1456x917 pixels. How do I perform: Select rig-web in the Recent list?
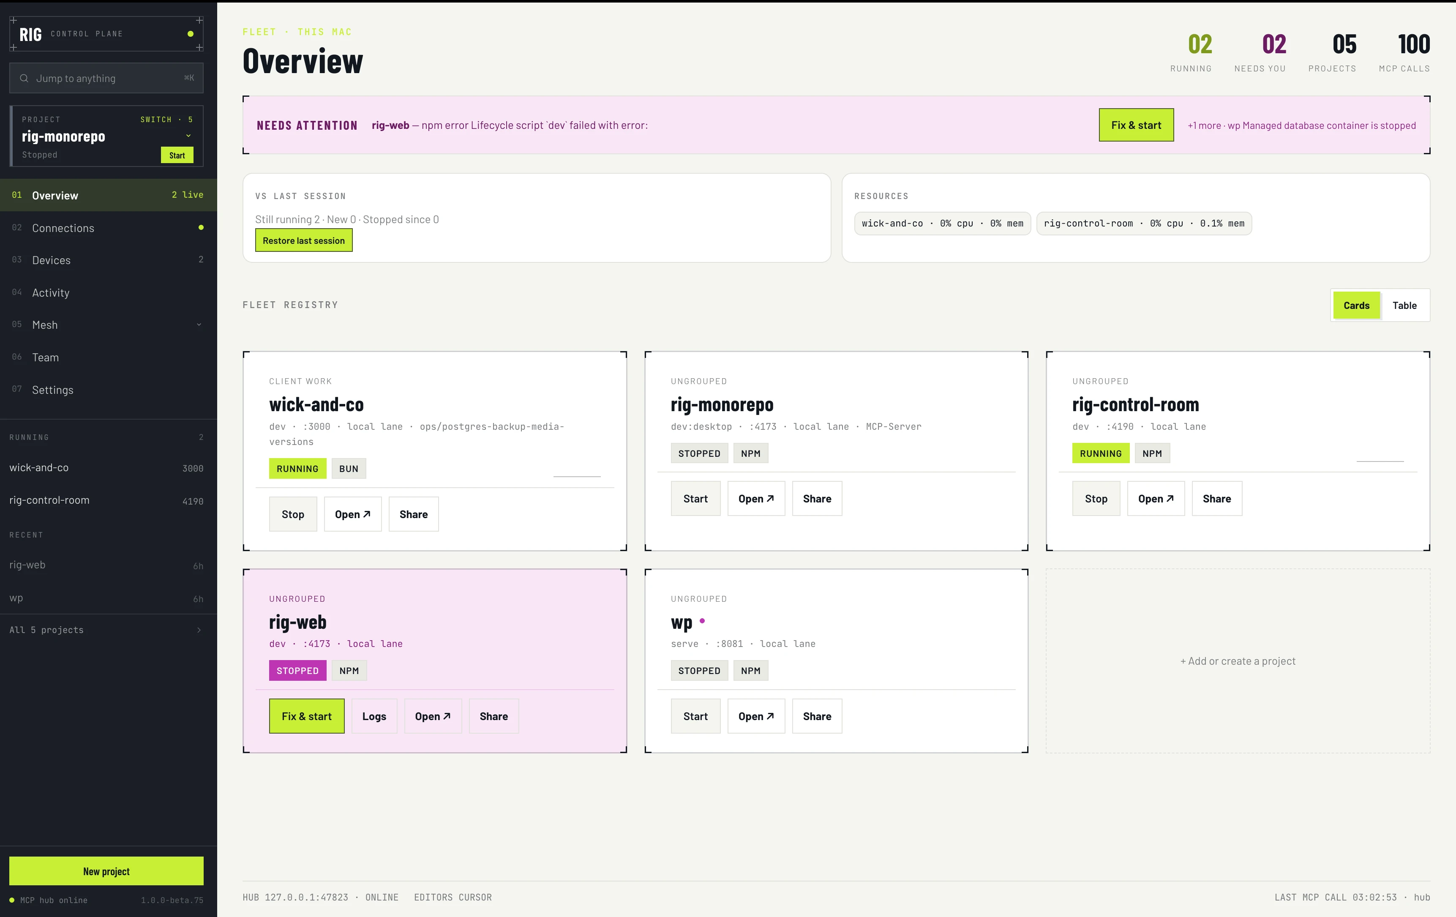(x=106, y=565)
